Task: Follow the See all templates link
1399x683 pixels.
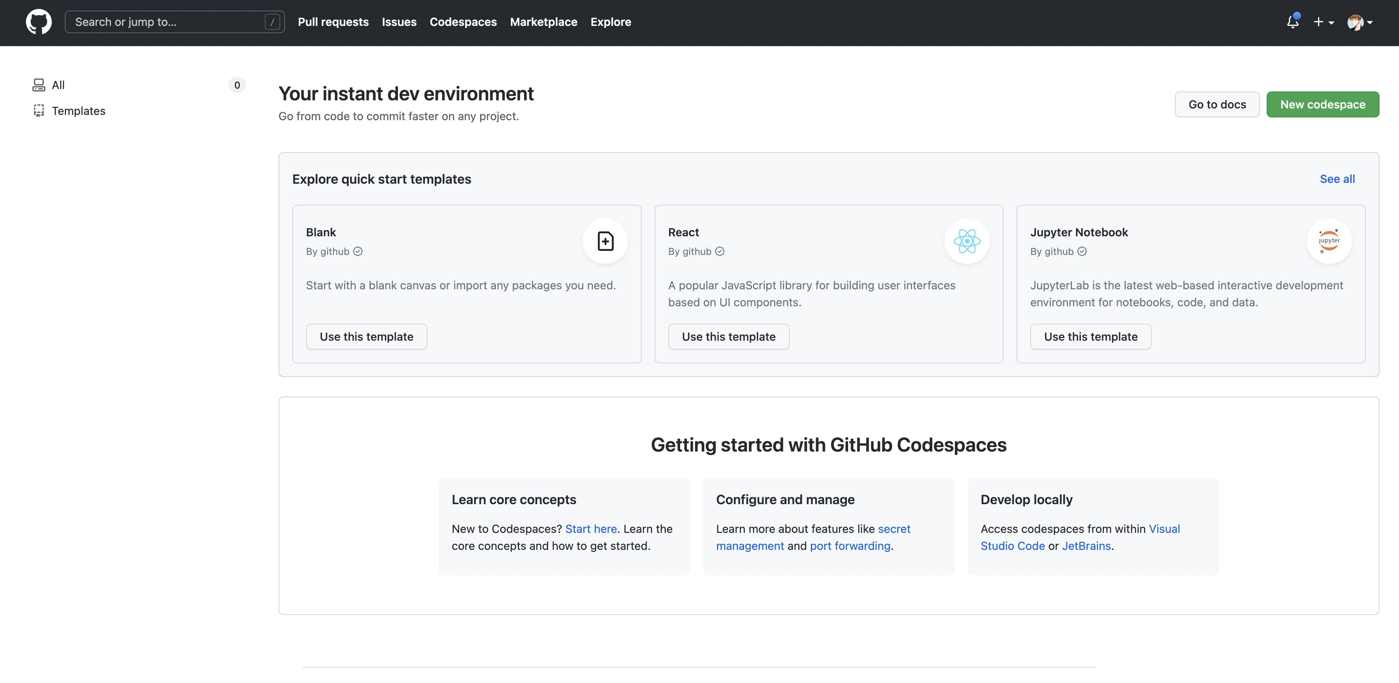Action: pos(1337,179)
